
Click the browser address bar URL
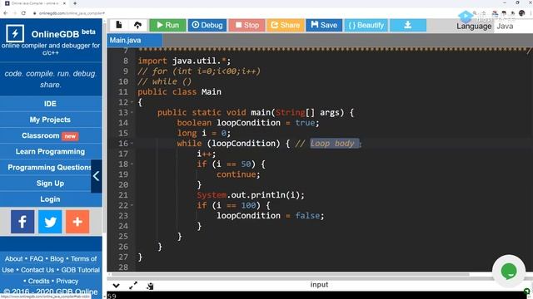coord(72,13)
